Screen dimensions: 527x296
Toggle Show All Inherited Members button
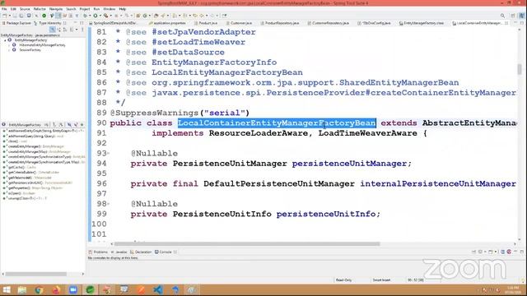[x=54, y=124]
